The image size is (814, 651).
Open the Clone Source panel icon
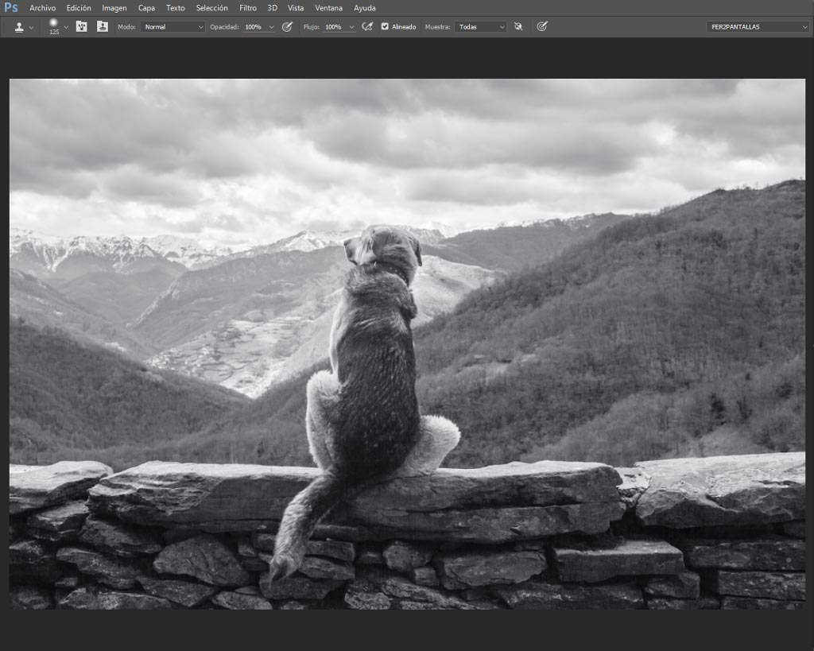tap(103, 26)
